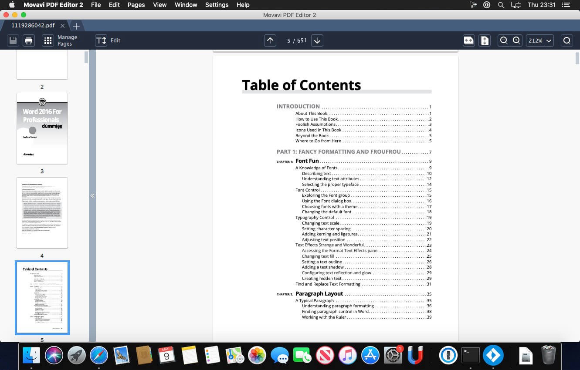
Task: Launch Siri from the Dock
Action: (x=54, y=355)
